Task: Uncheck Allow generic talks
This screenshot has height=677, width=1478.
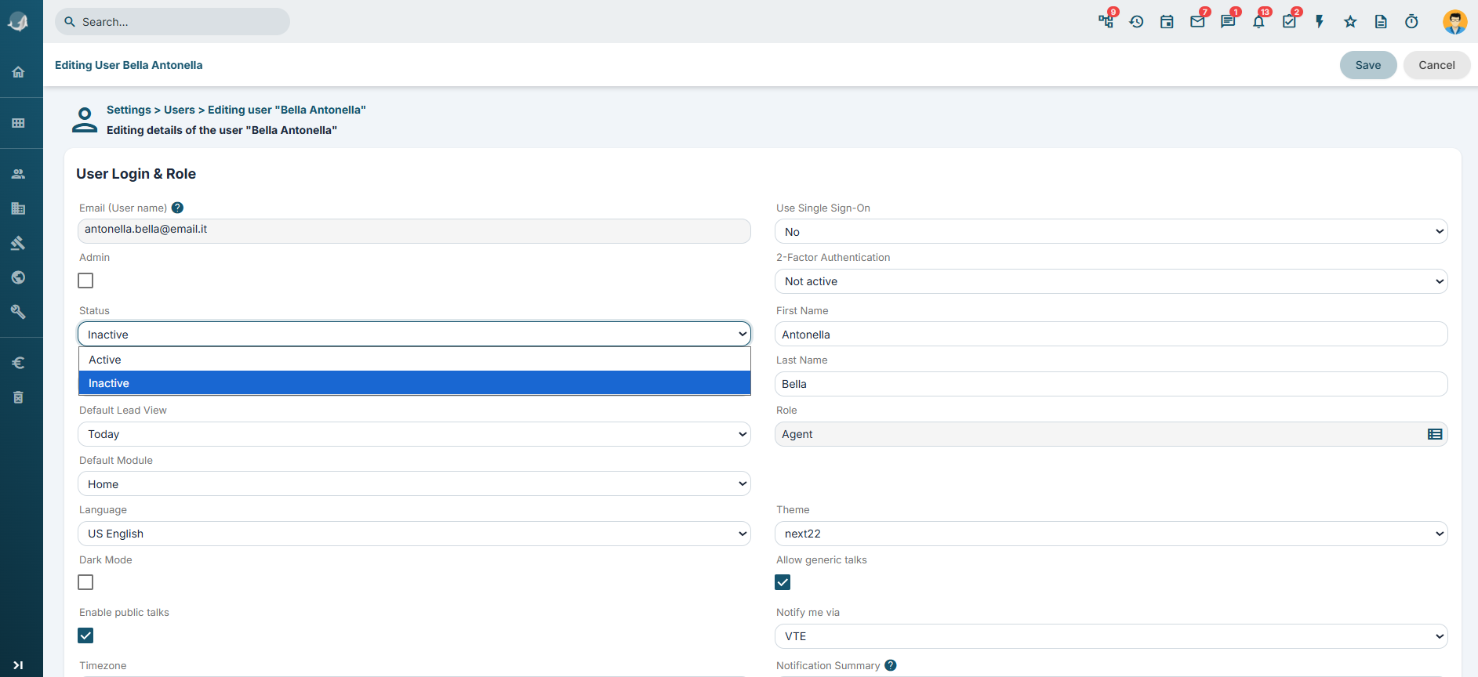Action: click(783, 582)
